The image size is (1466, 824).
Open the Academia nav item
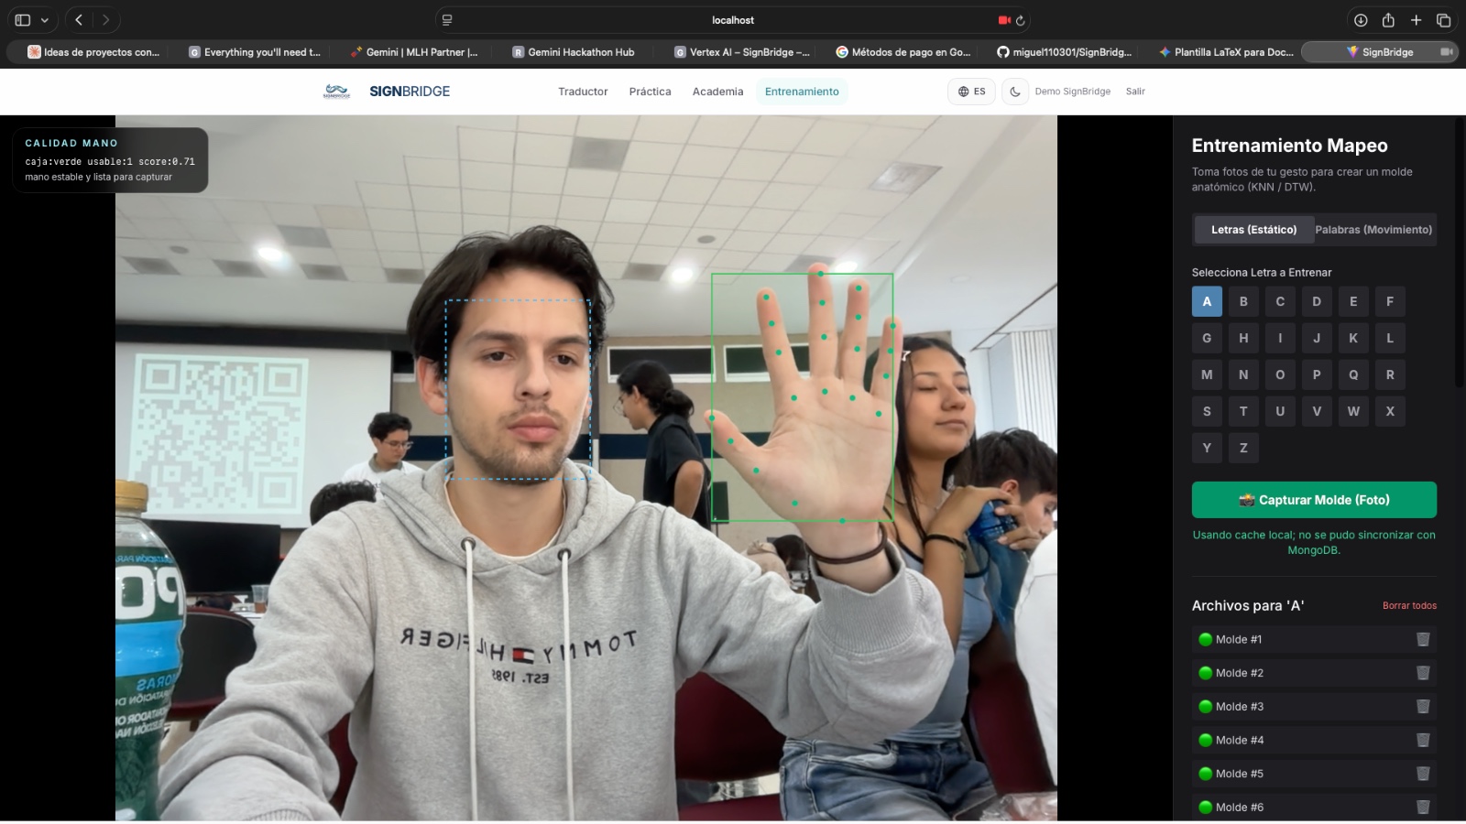tap(717, 92)
